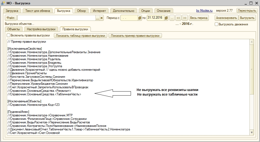Click Показать пример правил выгрузки button
Image resolution: width=260 pixels, height=142 pixels.
[135, 36]
